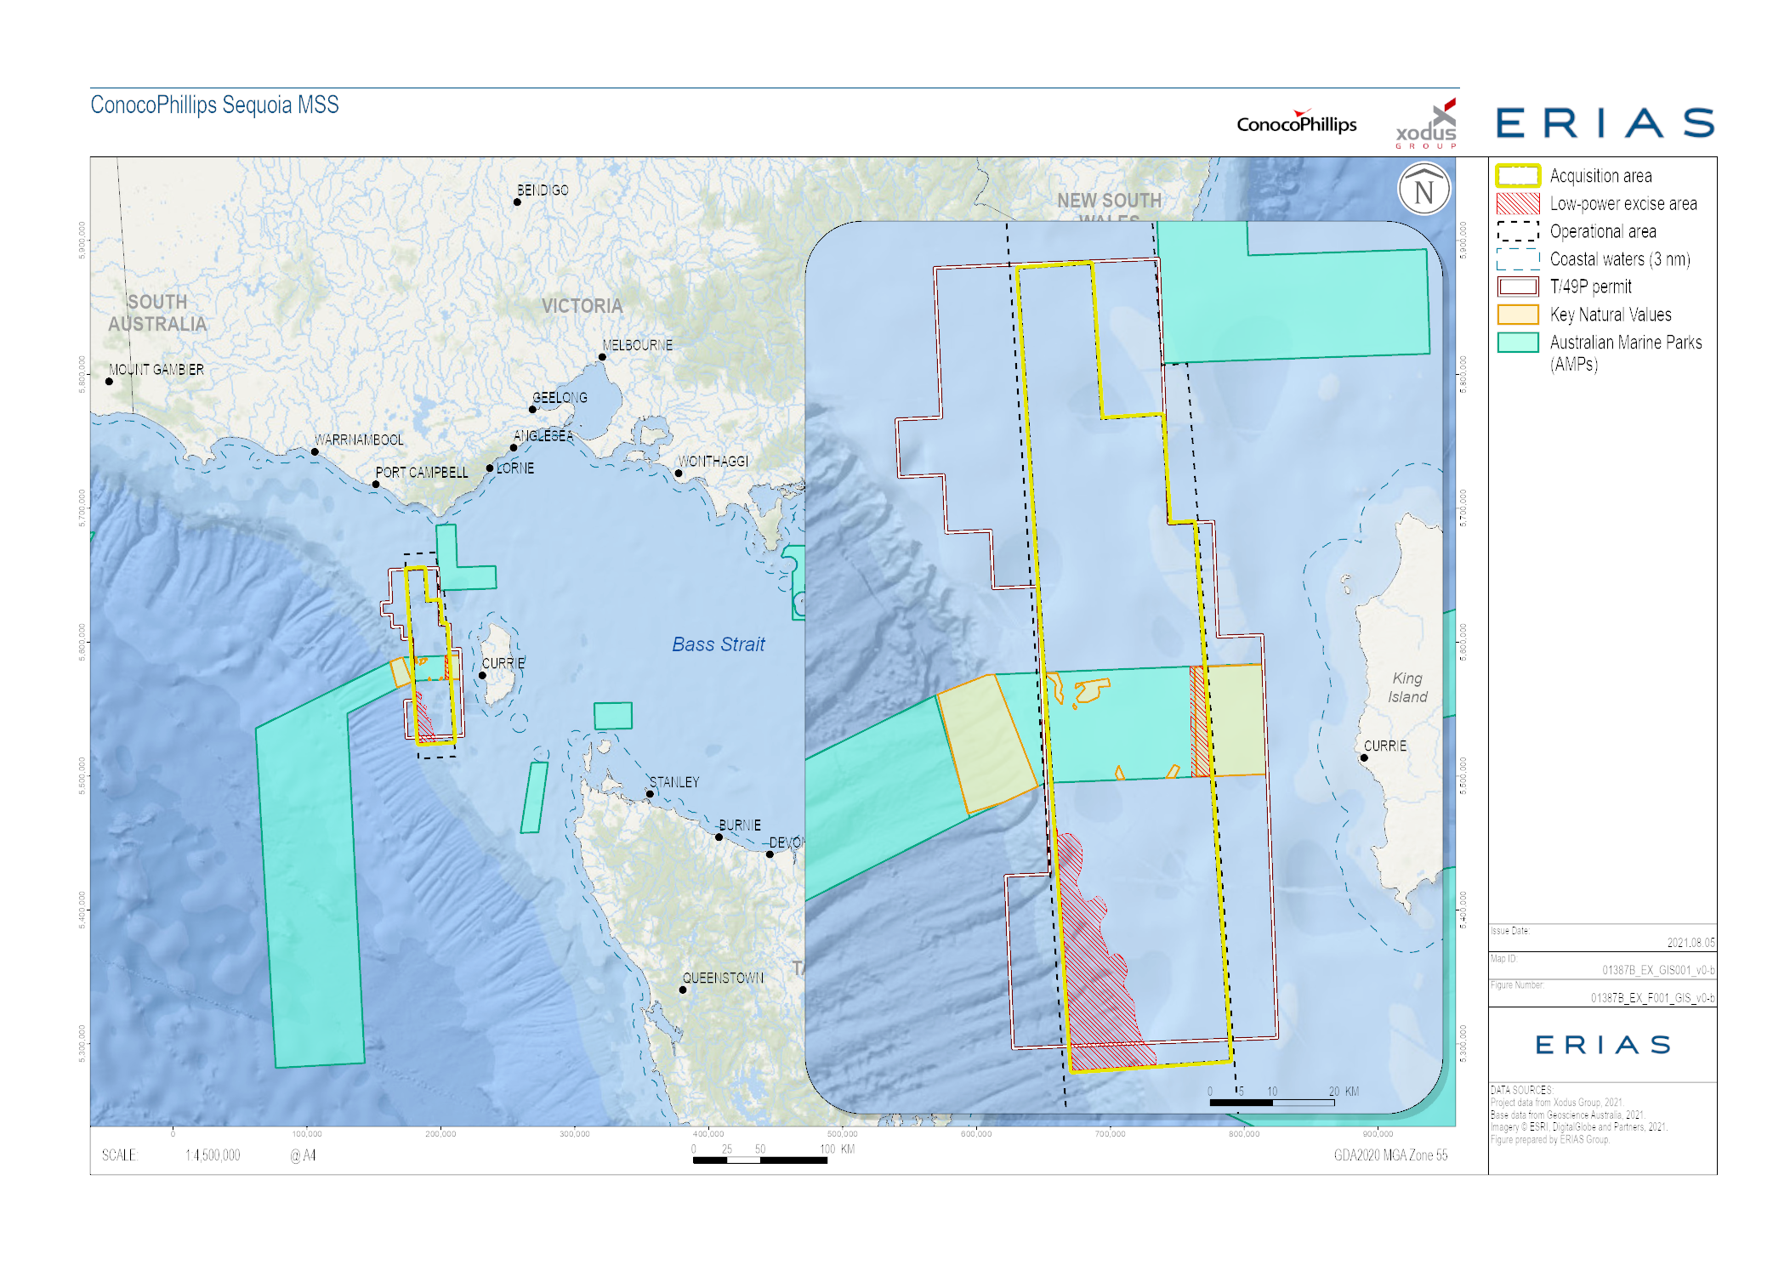The width and height of the screenshot is (1790, 1265).
Task: Click the Xodus Group logo
Action: tap(1428, 127)
